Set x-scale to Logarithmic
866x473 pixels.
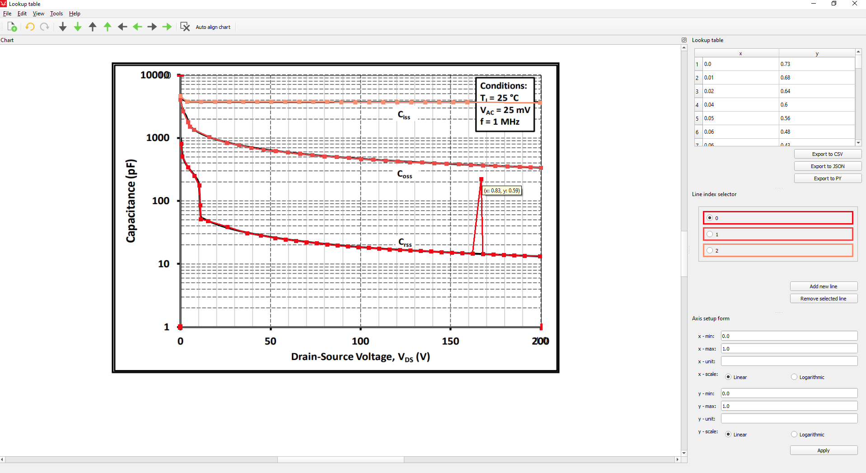click(x=794, y=377)
